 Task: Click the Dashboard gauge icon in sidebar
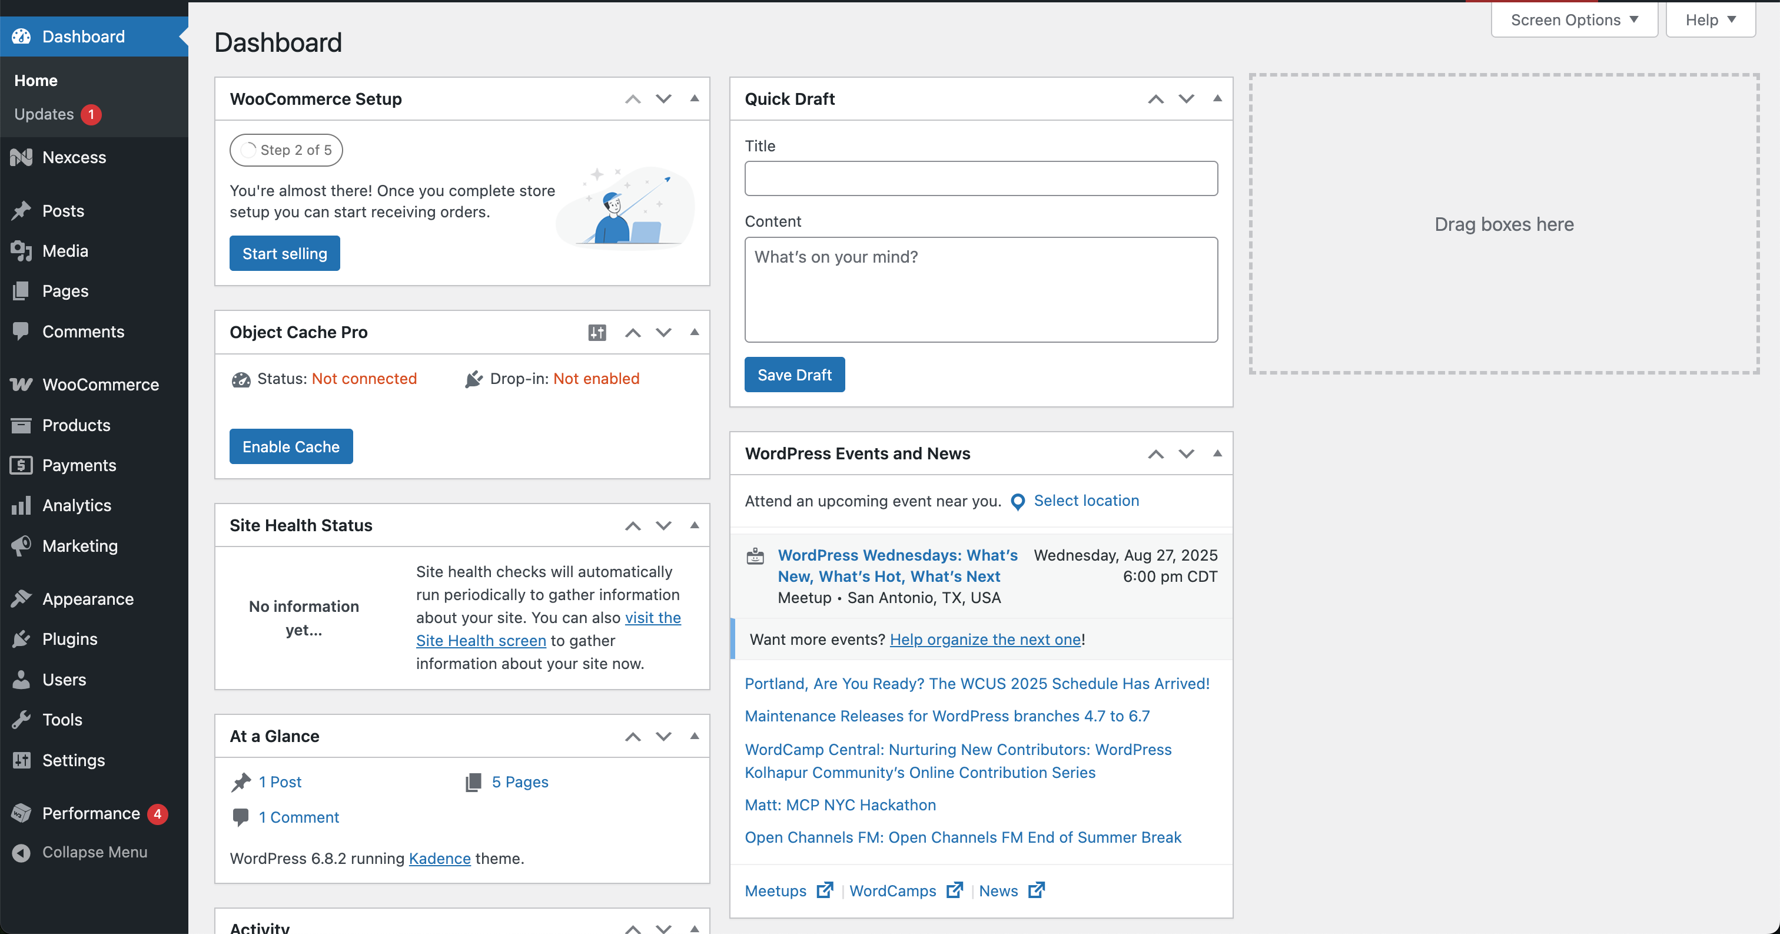click(21, 37)
